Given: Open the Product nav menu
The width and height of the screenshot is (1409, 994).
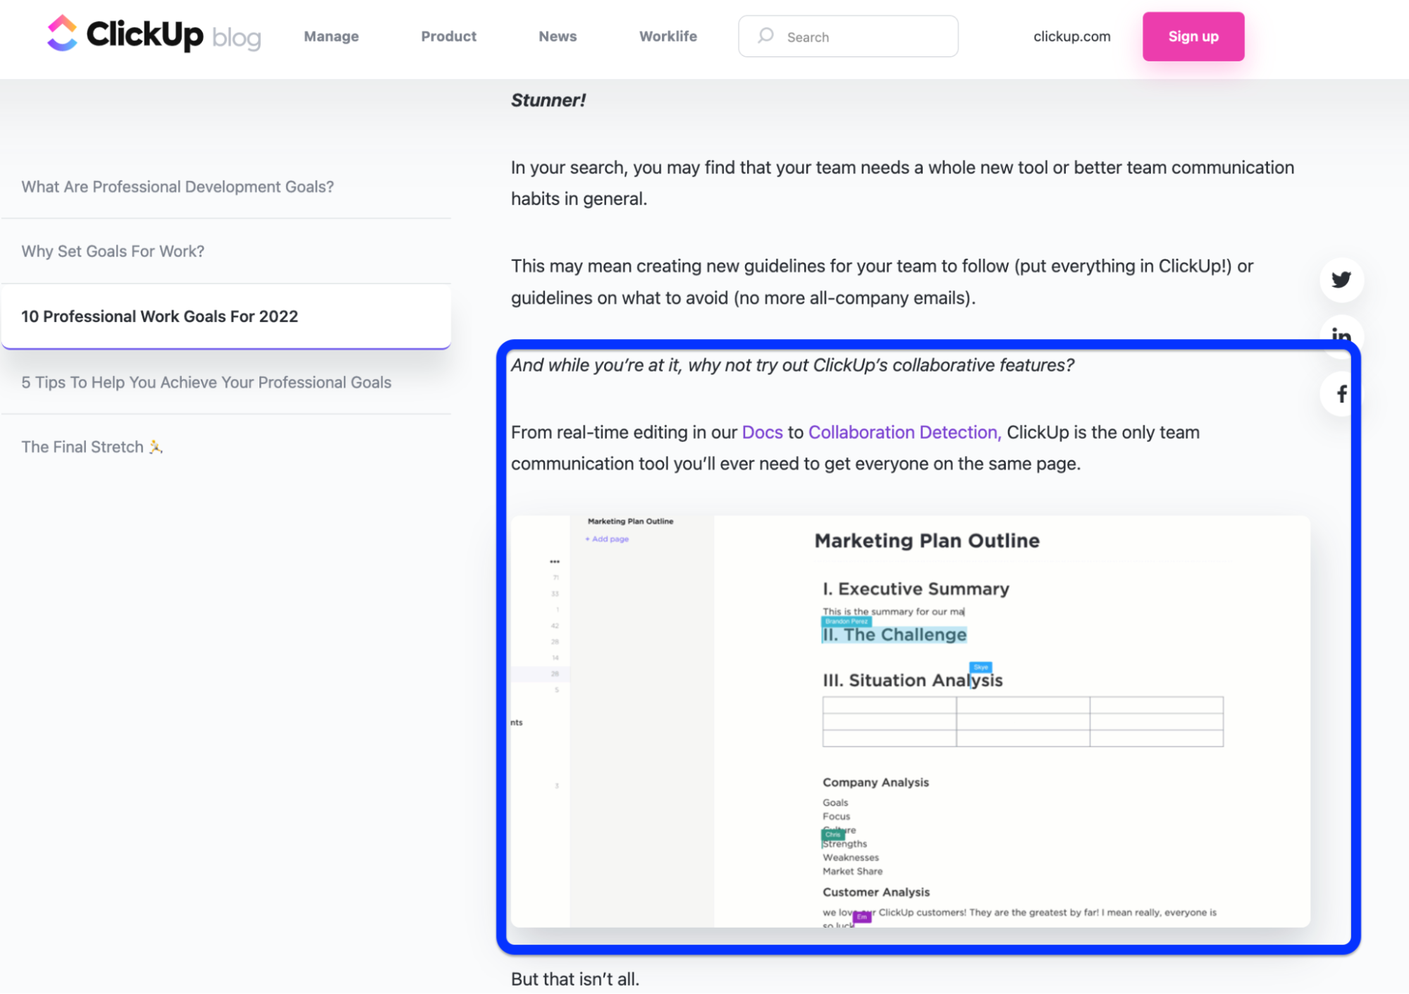Looking at the screenshot, I should (x=448, y=36).
